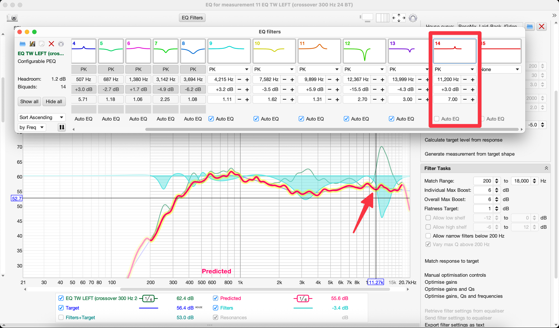This screenshot has height=328, width=559.
Task: Click the EQ Filters toolbar button
Action: pos(192,18)
